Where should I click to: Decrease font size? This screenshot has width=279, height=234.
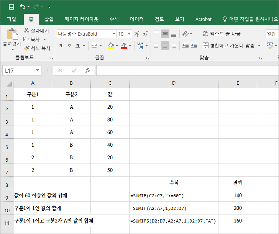tap(145, 34)
